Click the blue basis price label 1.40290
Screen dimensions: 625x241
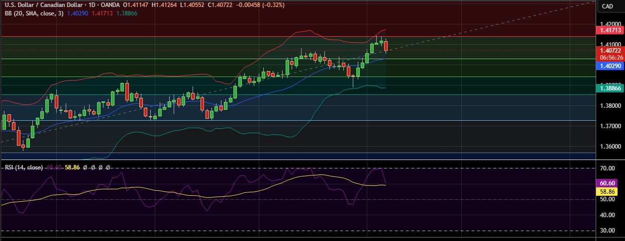point(610,66)
